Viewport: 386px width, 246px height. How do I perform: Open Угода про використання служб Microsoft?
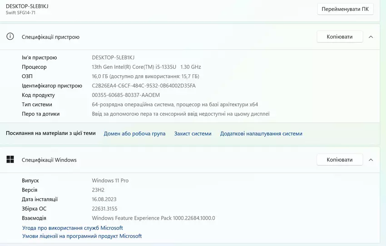click(73, 228)
